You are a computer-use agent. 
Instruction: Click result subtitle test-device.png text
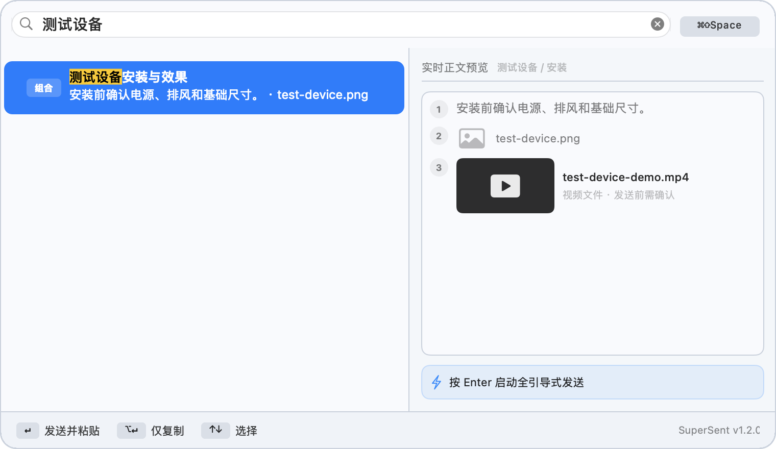322,95
